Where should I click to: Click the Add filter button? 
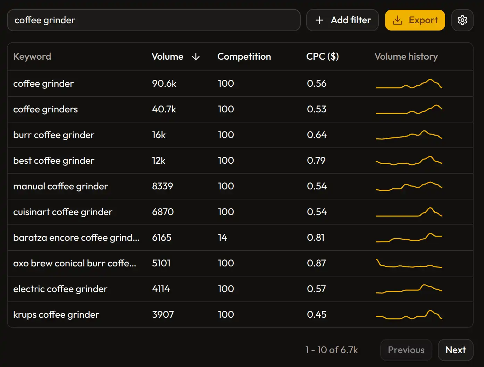pos(342,20)
